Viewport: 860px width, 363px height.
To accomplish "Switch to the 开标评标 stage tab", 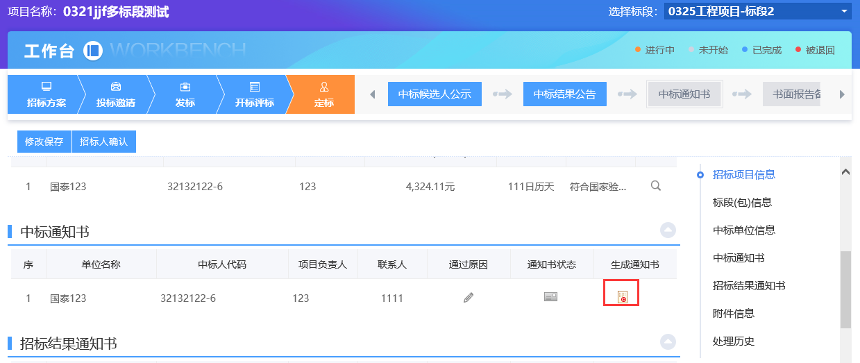I will point(254,94).
